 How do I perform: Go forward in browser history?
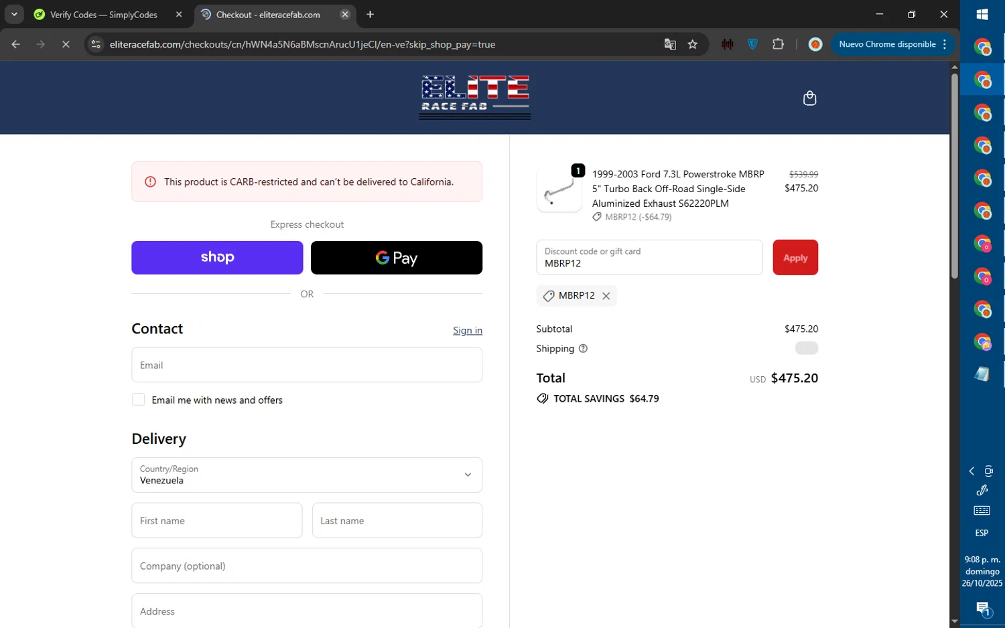point(41,44)
